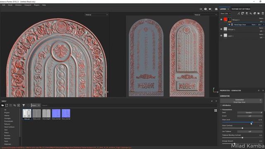This screenshot has width=265, height=149.
Task: Click the round display settings icon in top toolbar
Action: click(x=205, y=9)
